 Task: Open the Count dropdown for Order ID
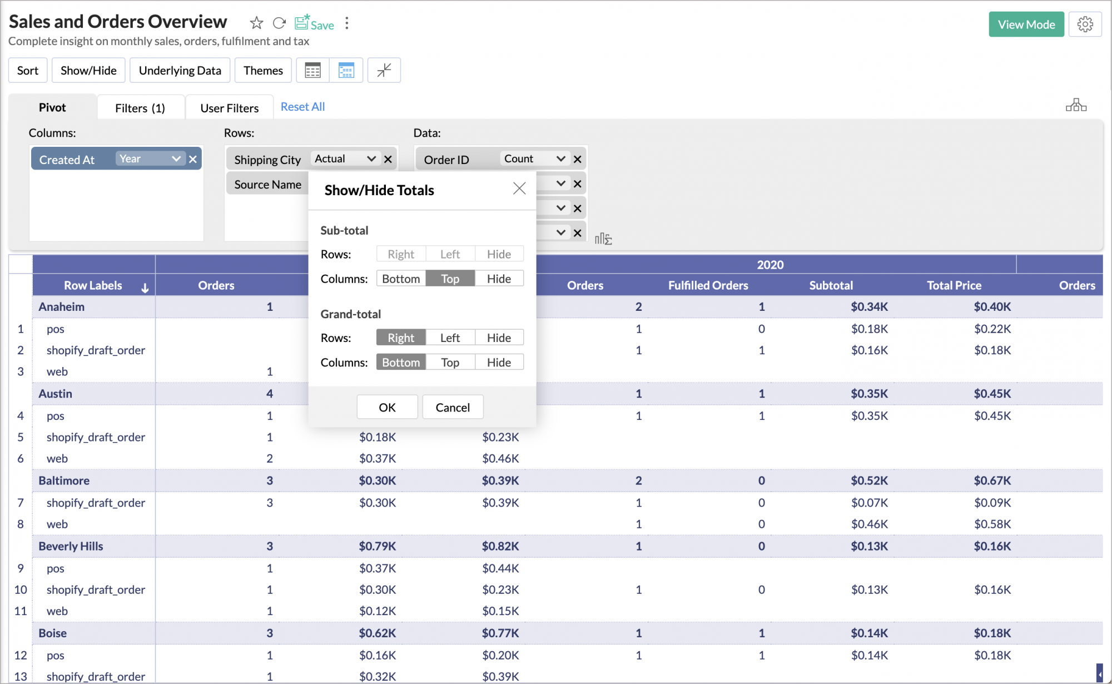[x=534, y=159]
